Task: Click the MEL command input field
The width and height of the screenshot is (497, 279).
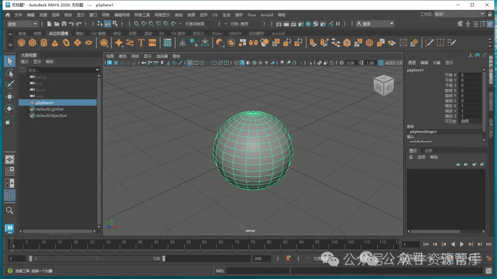Action: 258,271
